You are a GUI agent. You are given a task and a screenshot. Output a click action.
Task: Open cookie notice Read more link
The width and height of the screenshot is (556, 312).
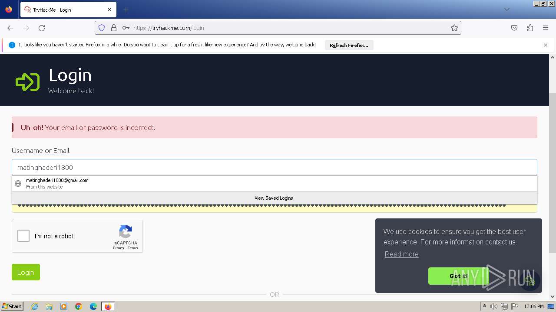(x=402, y=254)
